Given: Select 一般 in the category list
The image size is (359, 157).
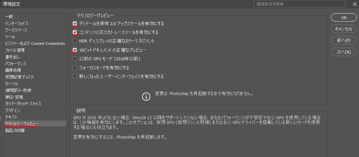Looking at the screenshot, I should (x=9, y=17).
